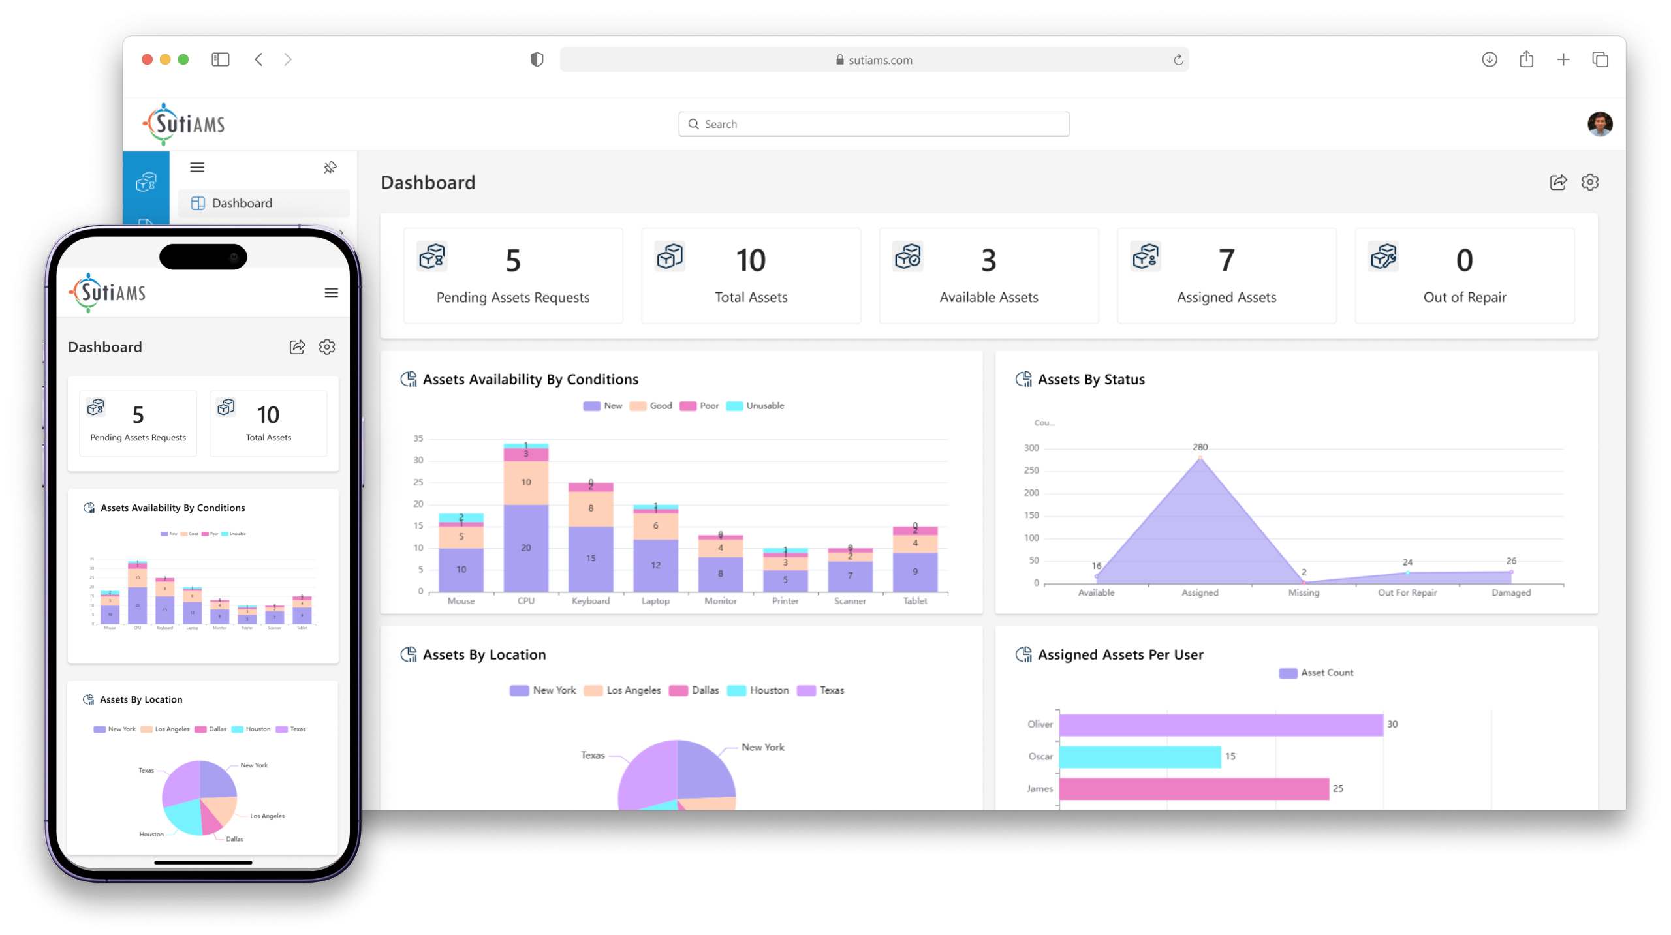Click the pin icon in sidebar panel
The image size is (1671, 935).
point(330,168)
